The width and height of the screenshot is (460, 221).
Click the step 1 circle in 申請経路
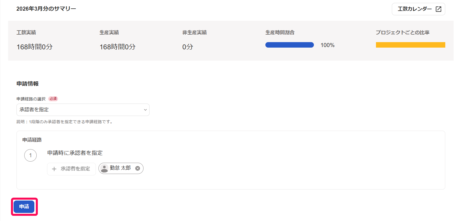[x=30, y=156]
